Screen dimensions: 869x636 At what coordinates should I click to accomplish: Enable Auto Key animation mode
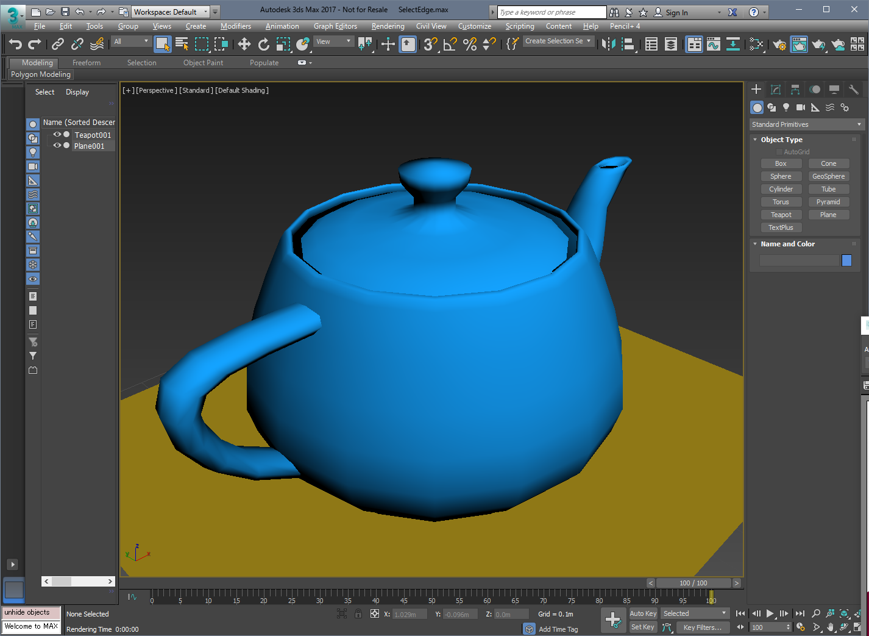click(x=642, y=613)
